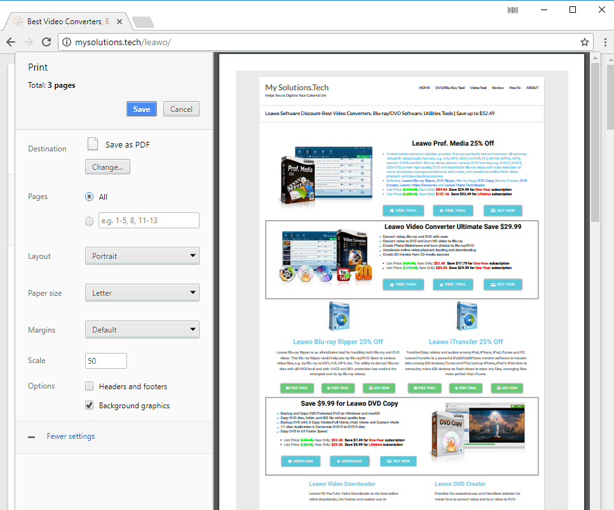Enable the Headers and footers checkbox
The height and width of the screenshot is (510, 614).
[x=90, y=386]
